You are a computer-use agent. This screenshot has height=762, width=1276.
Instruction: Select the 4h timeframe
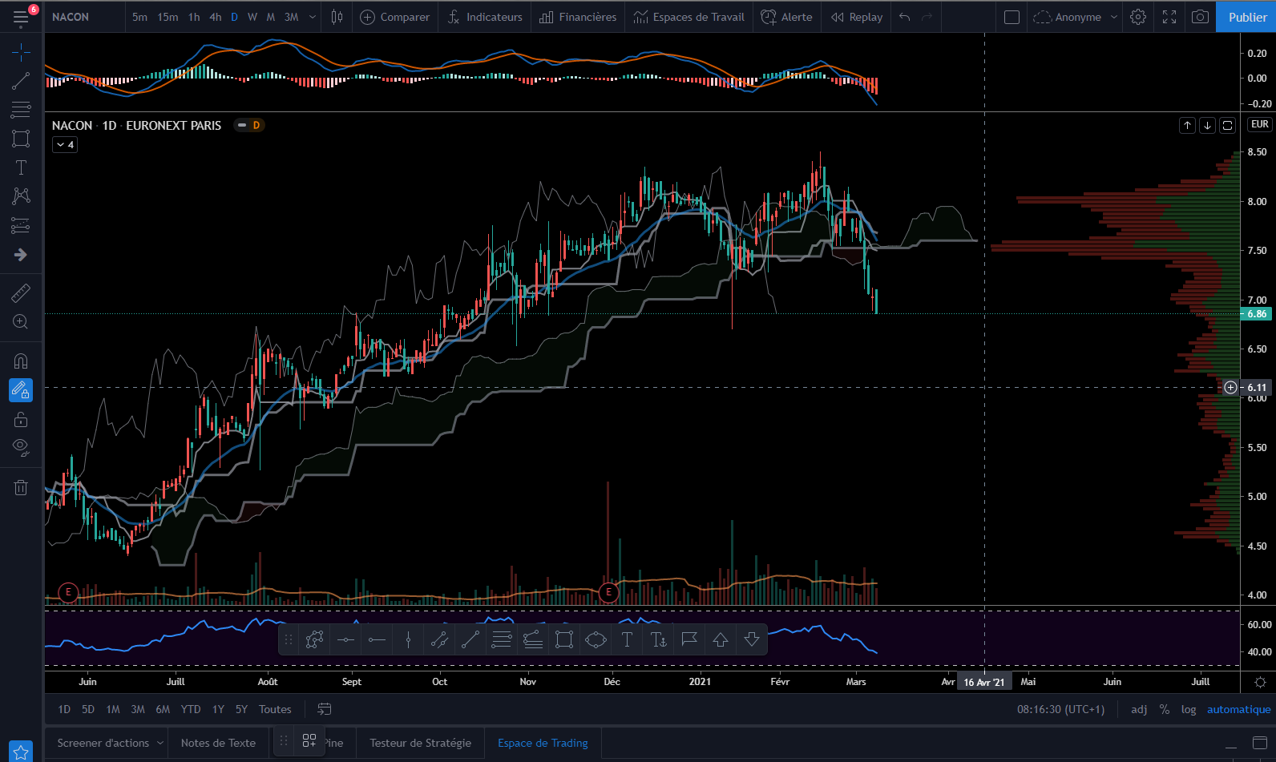coord(215,17)
